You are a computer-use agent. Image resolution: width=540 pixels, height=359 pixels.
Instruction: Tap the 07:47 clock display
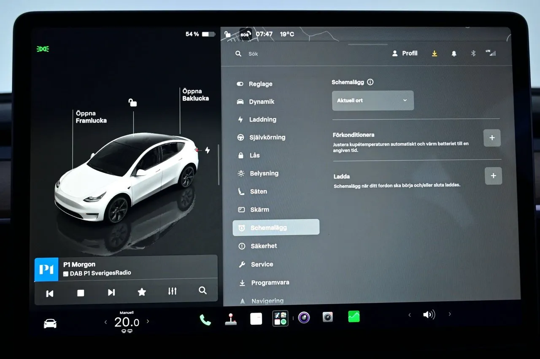(264, 34)
